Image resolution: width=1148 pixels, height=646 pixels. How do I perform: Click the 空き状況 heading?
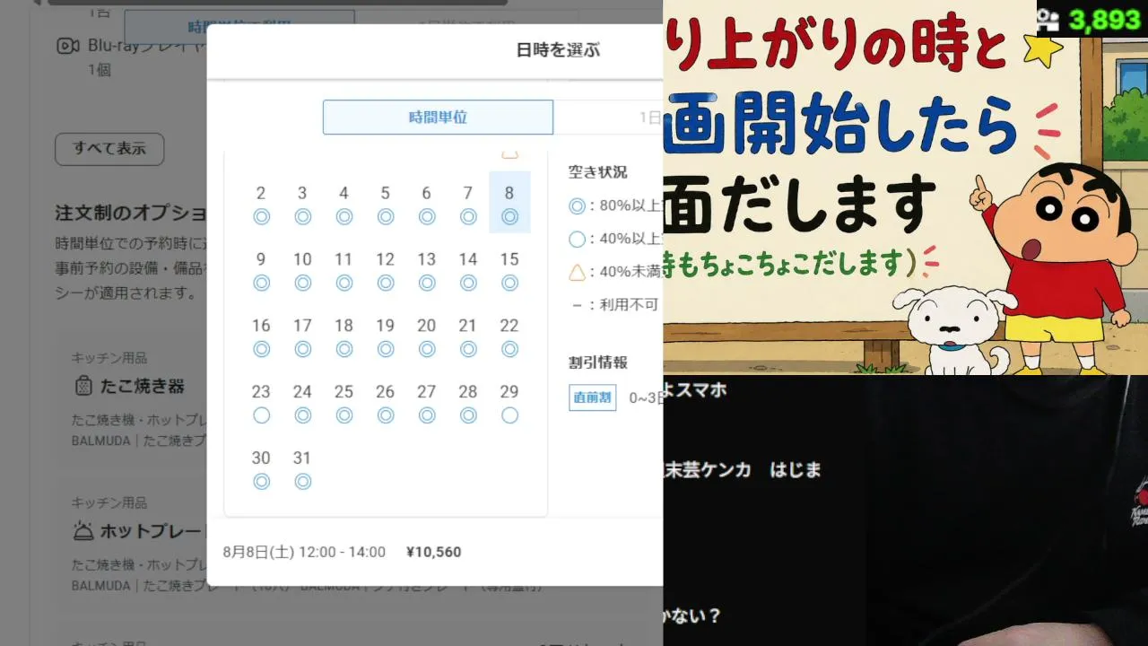click(x=598, y=172)
